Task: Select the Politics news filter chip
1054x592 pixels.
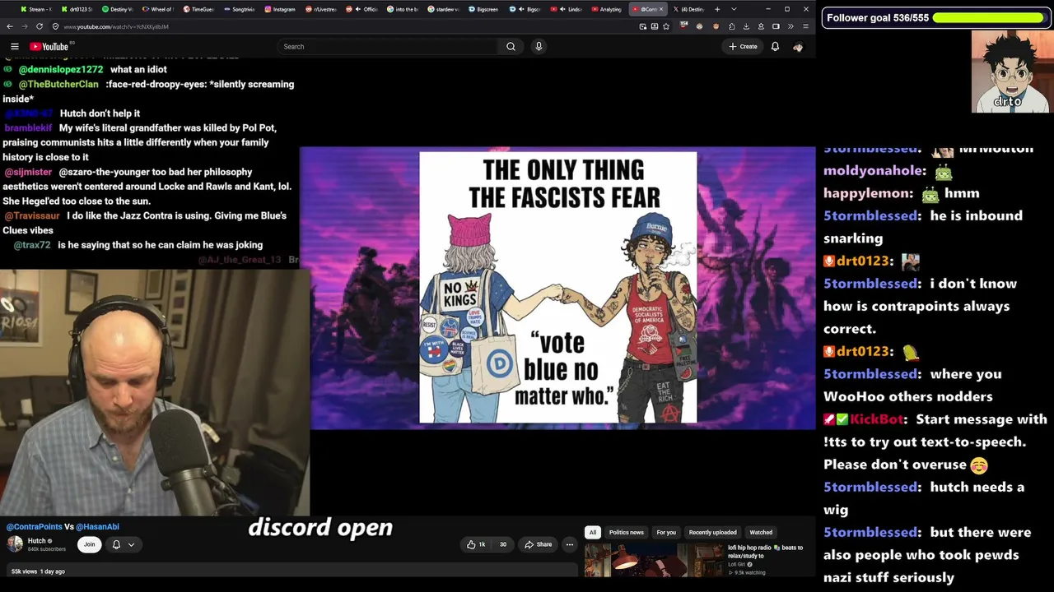Action: pos(627,532)
